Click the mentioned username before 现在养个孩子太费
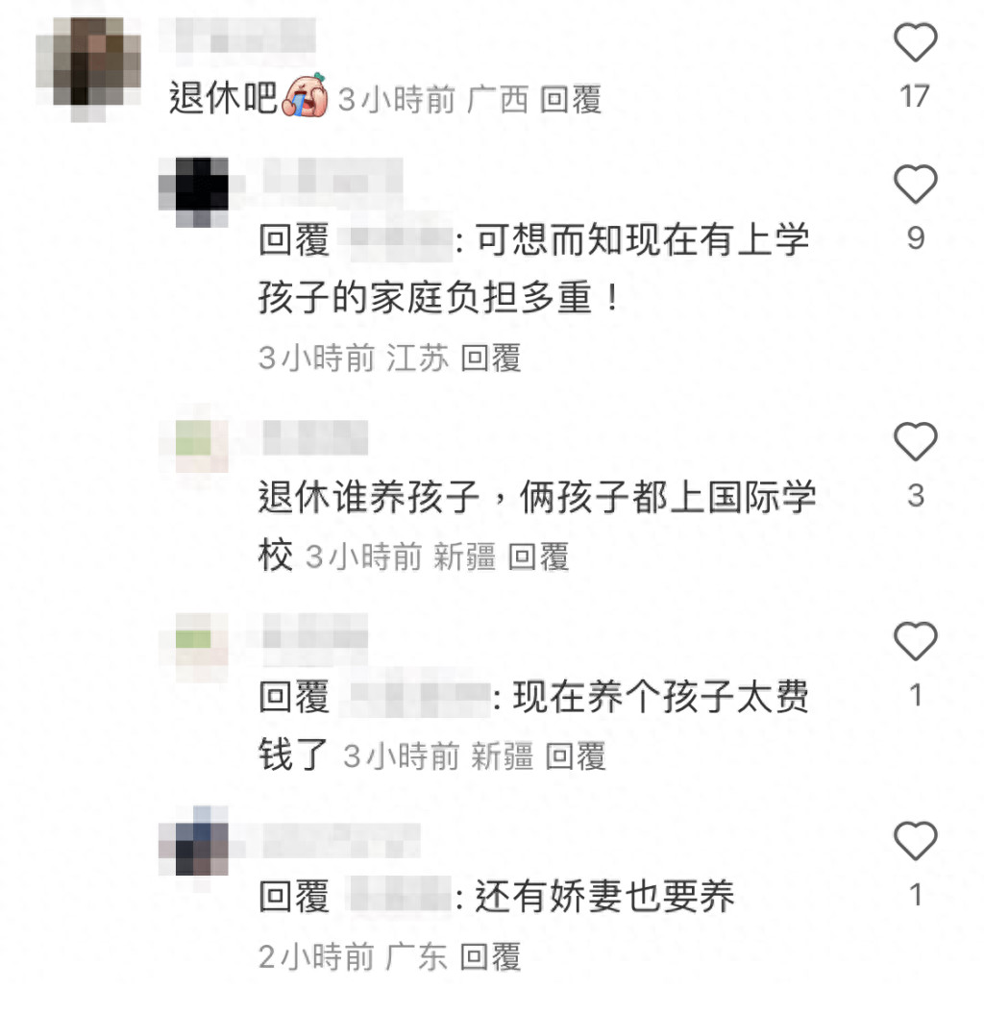 coord(419,699)
